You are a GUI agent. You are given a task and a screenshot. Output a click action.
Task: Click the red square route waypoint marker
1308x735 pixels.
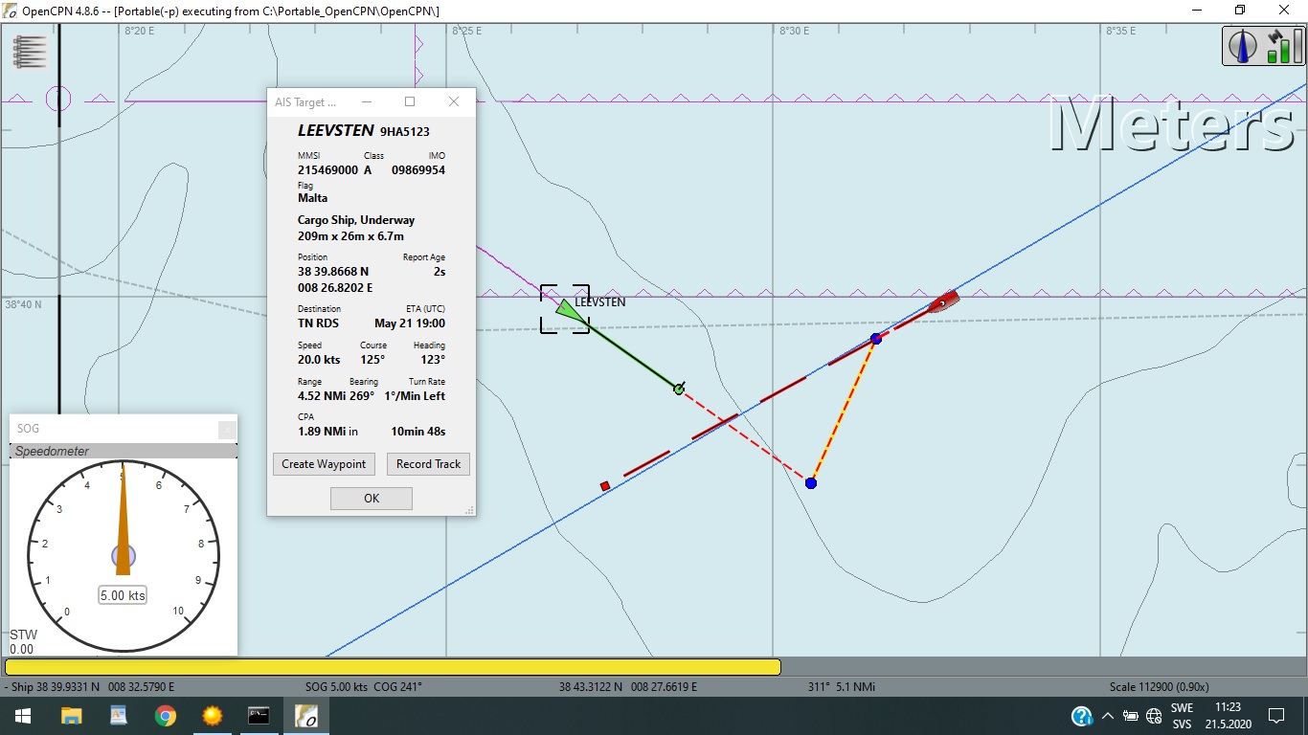(x=604, y=486)
